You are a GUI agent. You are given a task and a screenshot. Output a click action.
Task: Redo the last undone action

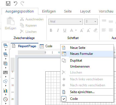[22, 4]
